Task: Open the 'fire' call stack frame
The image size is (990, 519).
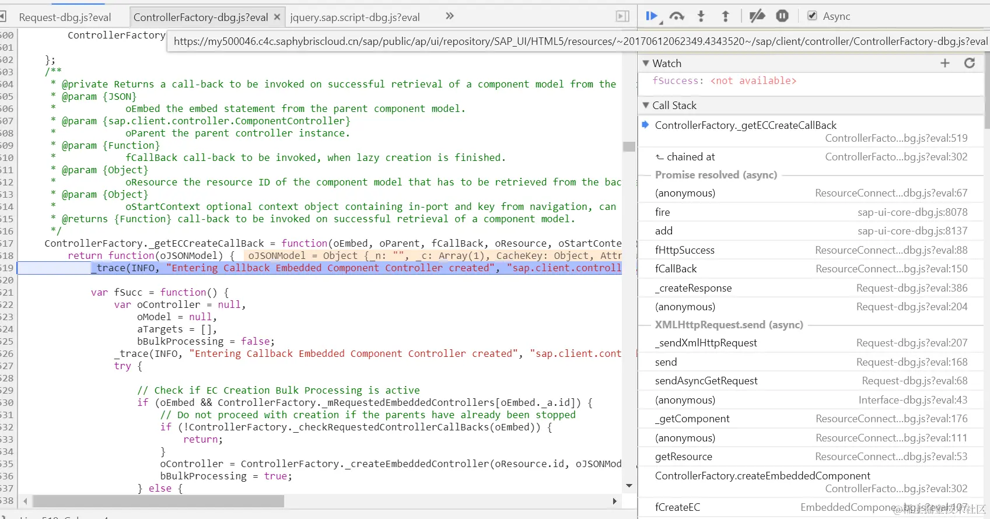Action: (x=811, y=212)
